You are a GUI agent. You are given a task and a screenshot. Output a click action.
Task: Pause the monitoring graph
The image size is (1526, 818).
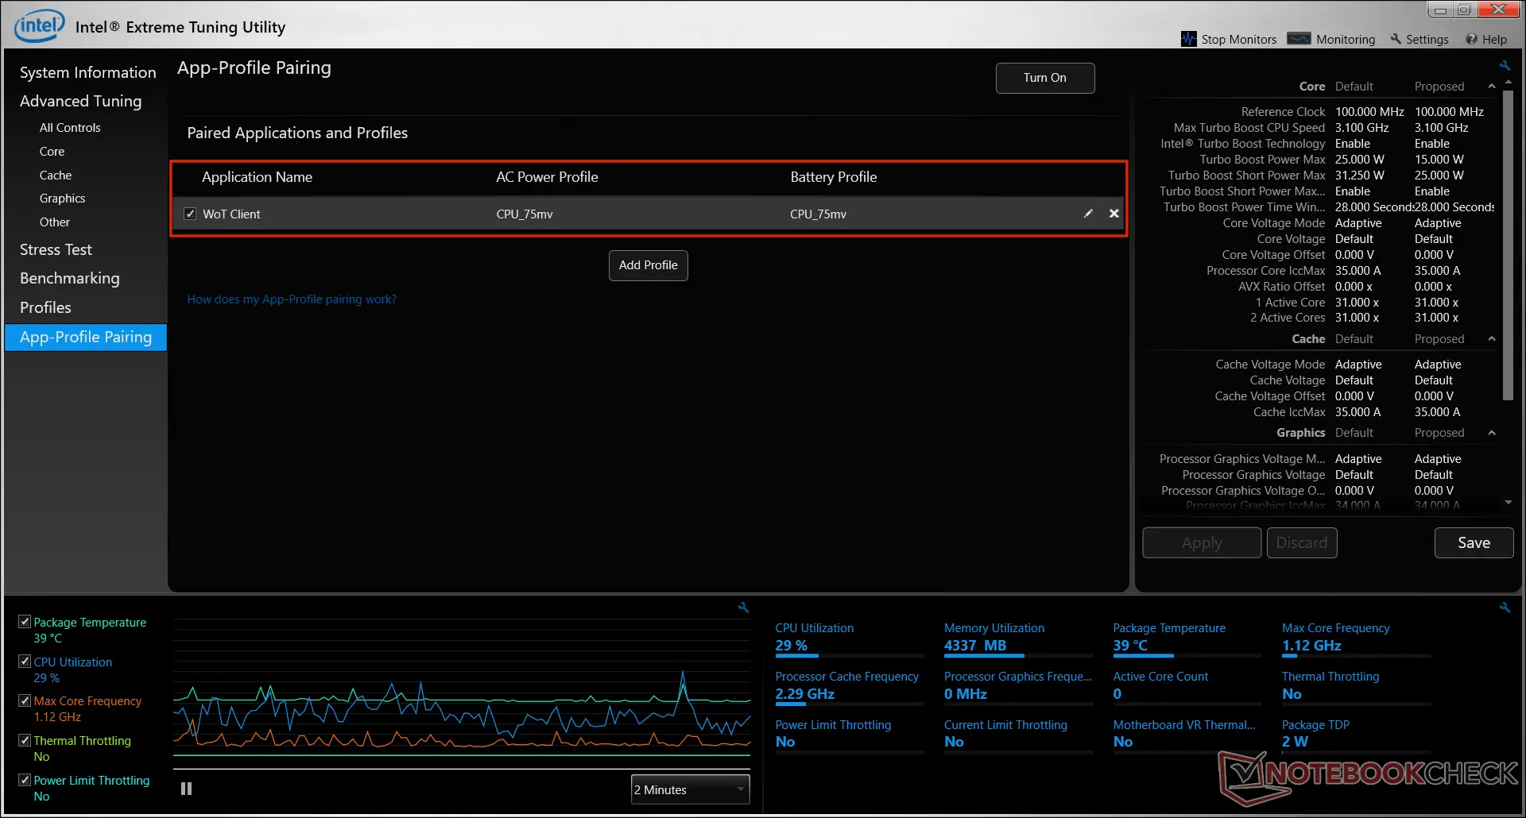(x=186, y=789)
